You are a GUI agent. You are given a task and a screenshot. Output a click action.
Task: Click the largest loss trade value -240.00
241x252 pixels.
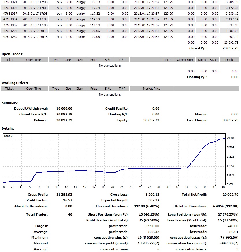click(232, 226)
